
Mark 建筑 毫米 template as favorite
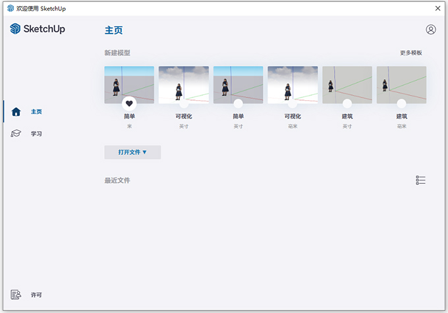tap(401, 103)
